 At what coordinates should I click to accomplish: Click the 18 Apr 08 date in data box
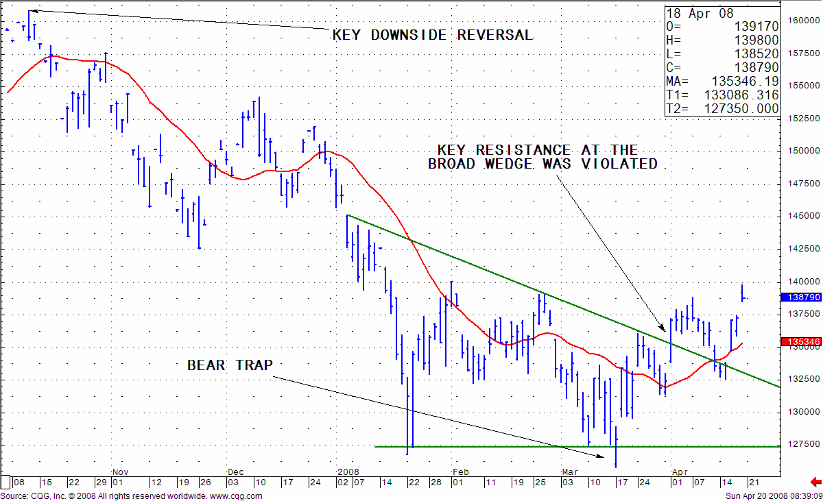700,14
